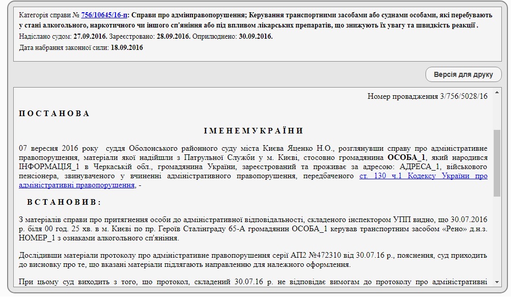The height and width of the screenshot is (301, 511).
Task: Click the paragraph starting Дослідивши матеріали протоколу
Action: tap(253, 260)
